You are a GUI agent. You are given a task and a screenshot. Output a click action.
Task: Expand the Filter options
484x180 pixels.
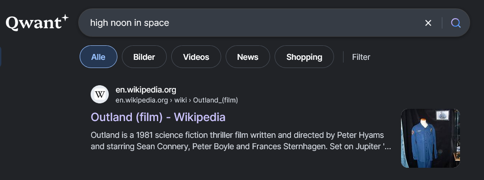(x=361, y=57)
